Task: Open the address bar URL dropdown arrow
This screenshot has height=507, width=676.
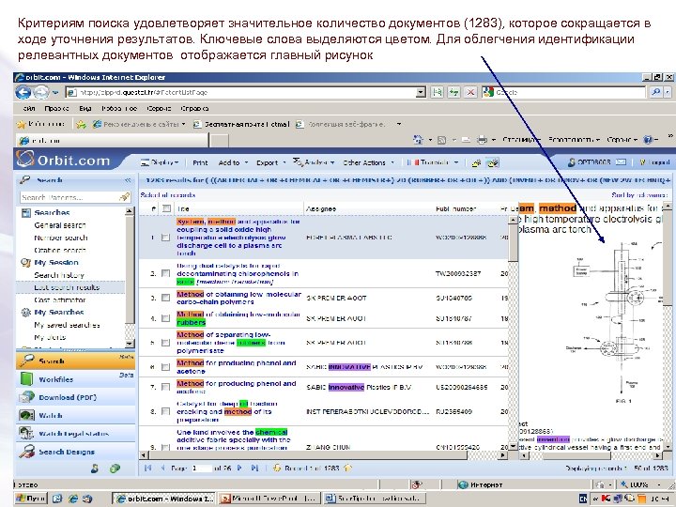Action: click(421, 92)
